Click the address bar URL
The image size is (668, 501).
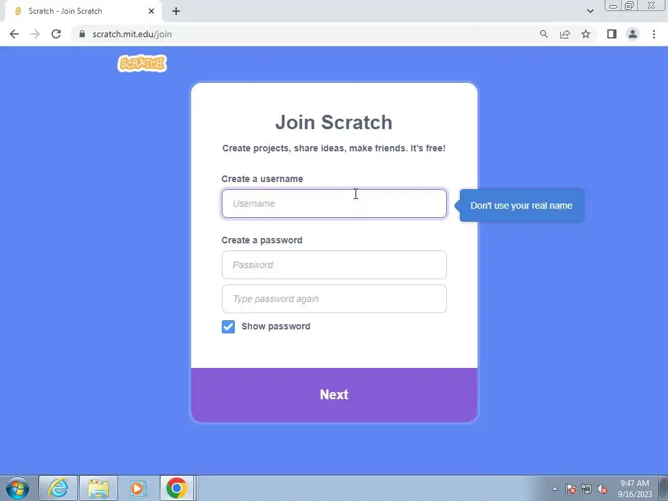pyautogui.click(x=132, y=34)
